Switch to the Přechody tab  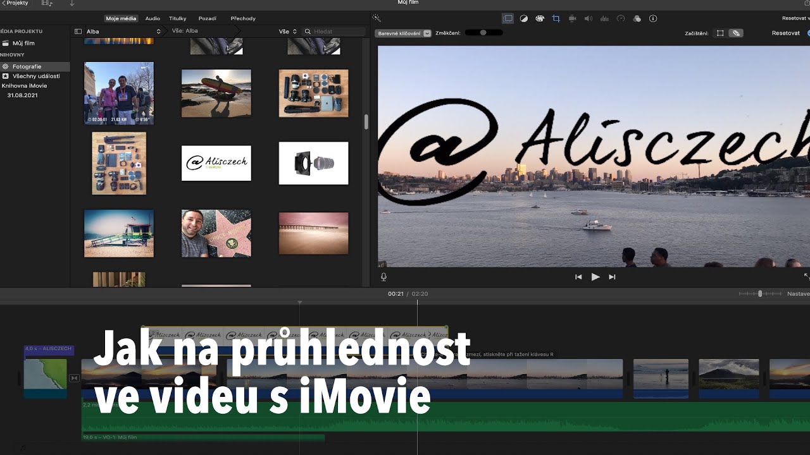[243, 18]
